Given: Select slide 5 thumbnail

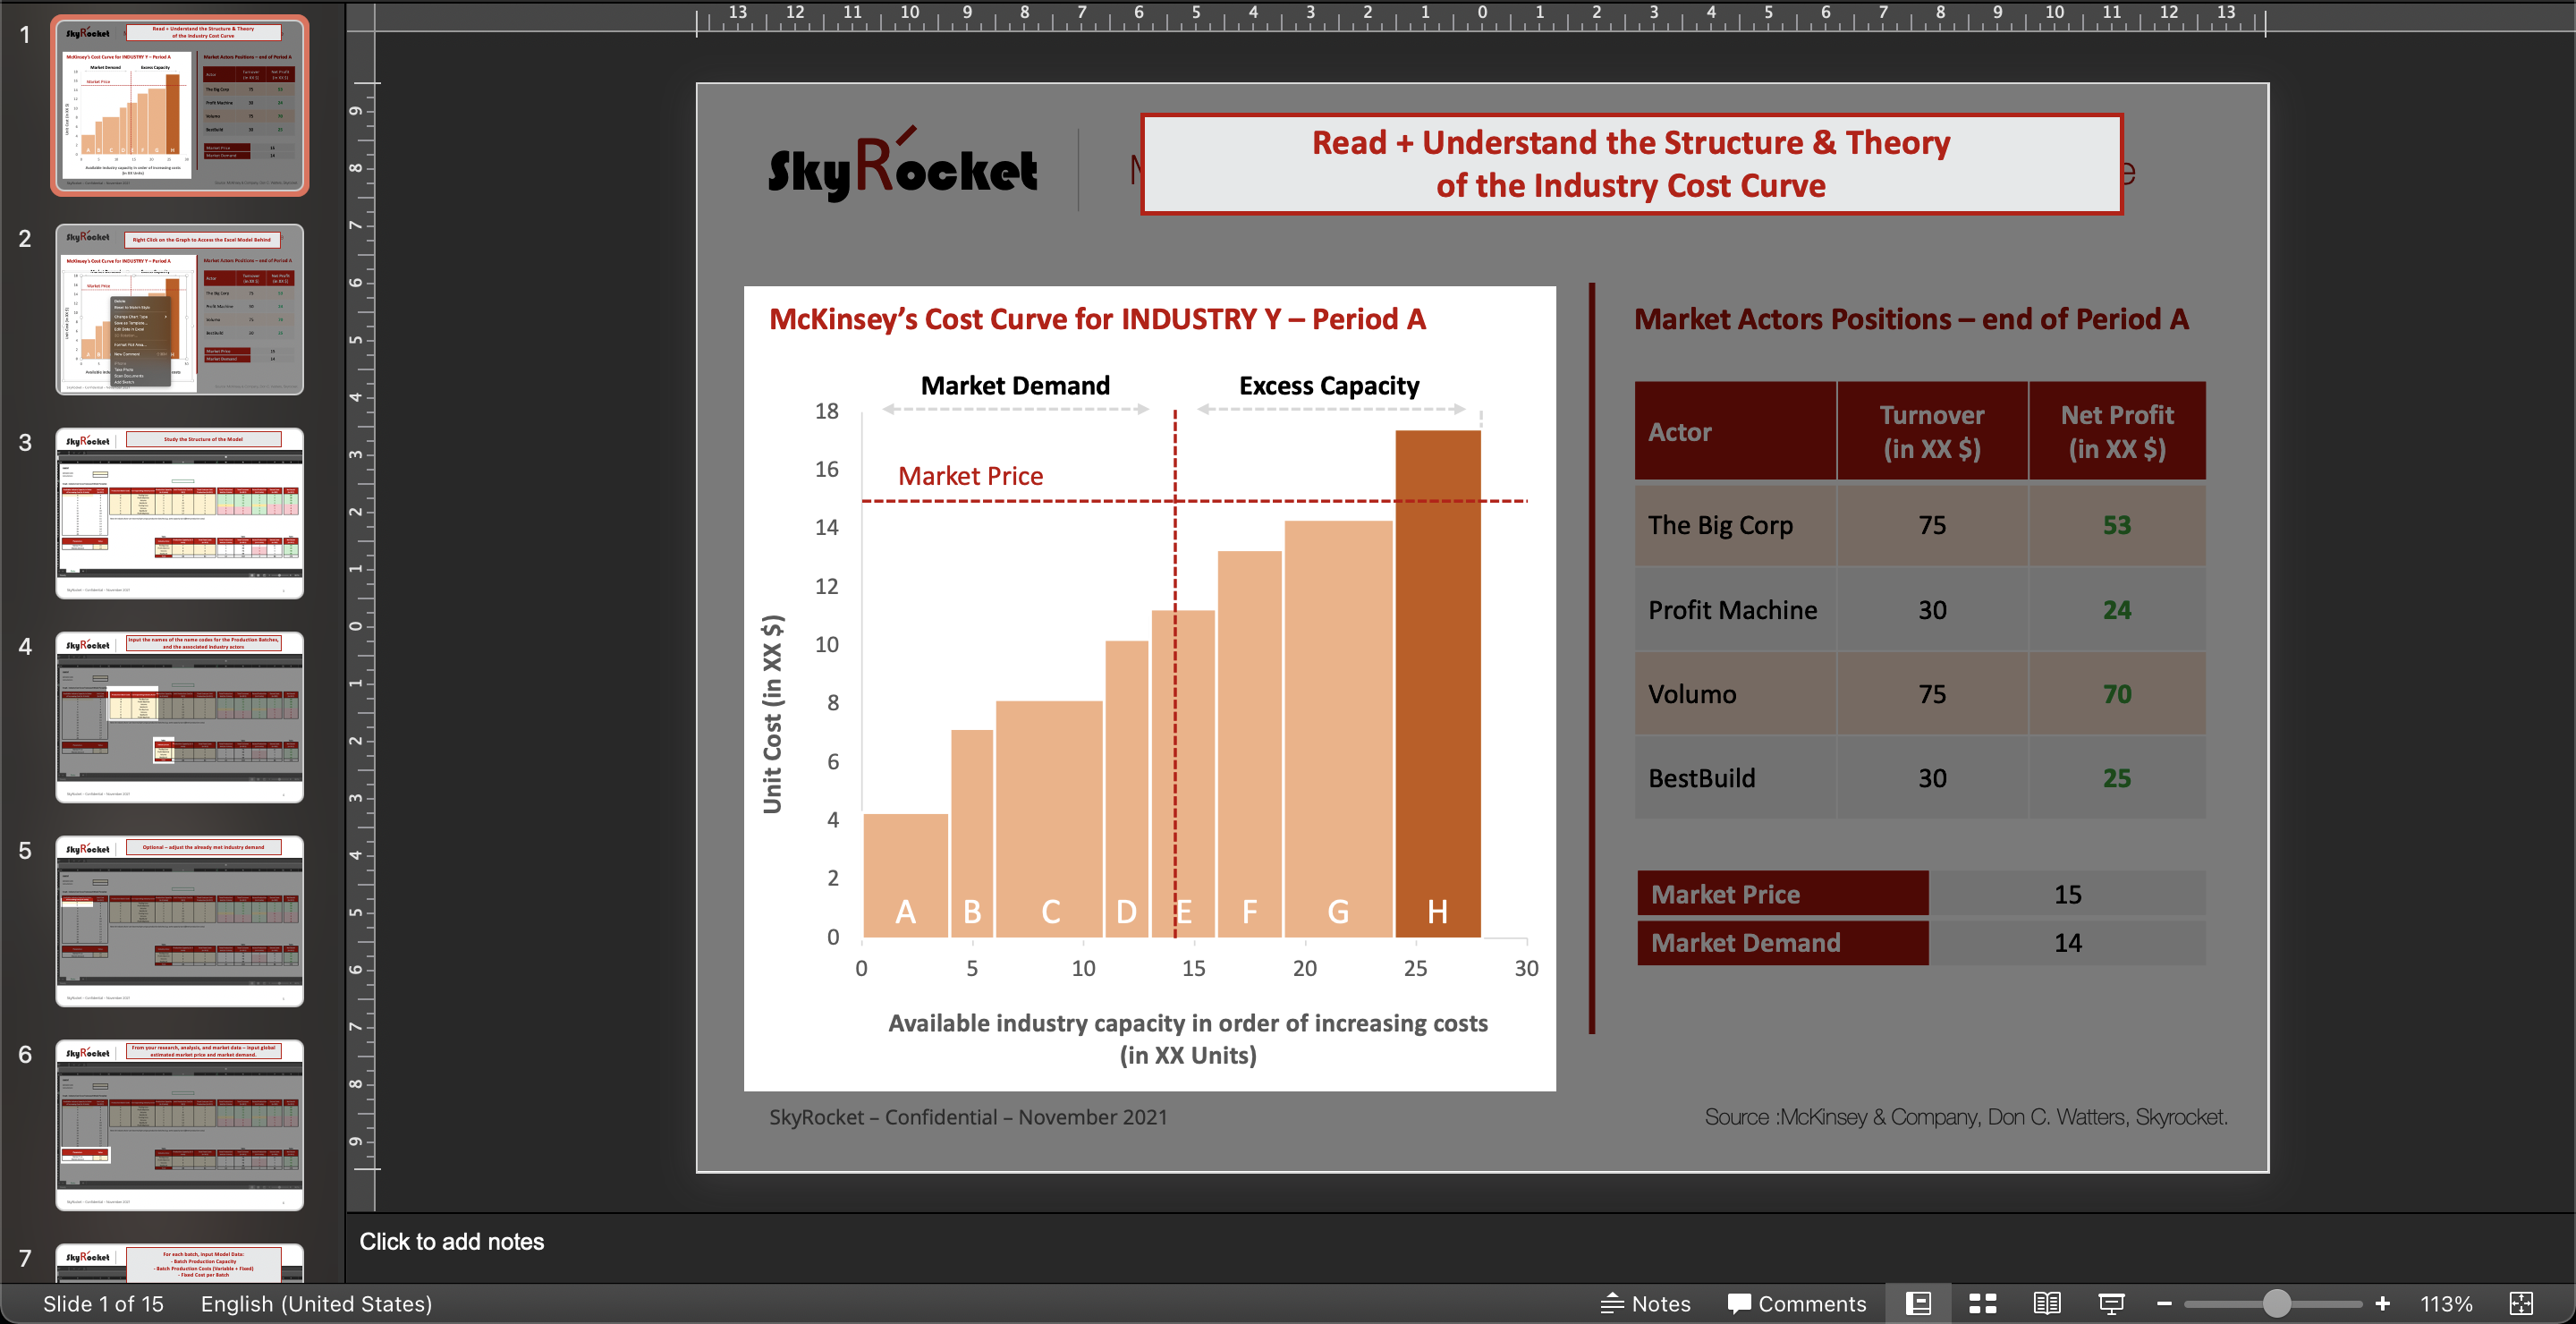Looking at the screenshot, I should (180, 921).
